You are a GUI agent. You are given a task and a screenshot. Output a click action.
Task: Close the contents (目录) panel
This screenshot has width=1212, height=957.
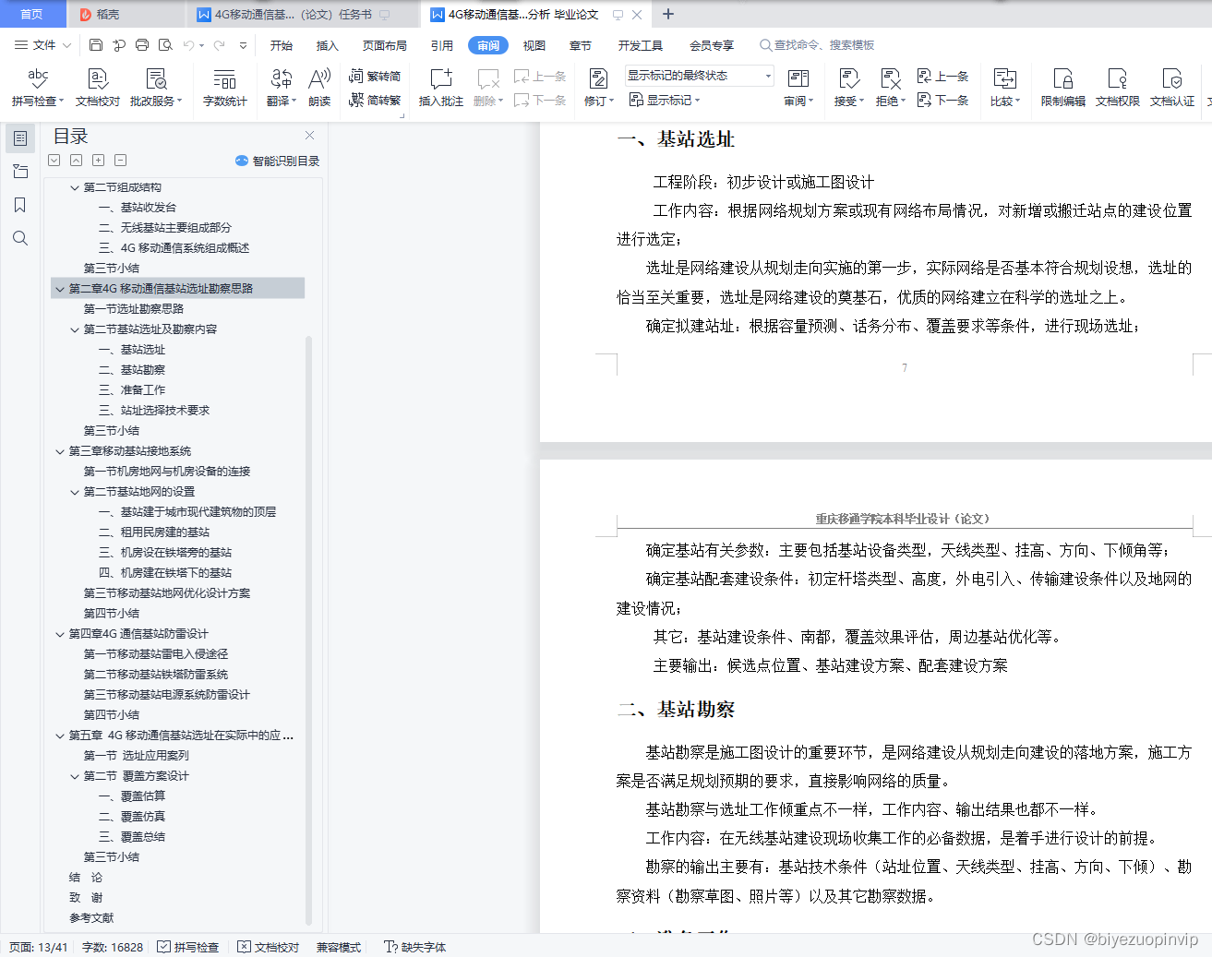click(x=310, y=136)
